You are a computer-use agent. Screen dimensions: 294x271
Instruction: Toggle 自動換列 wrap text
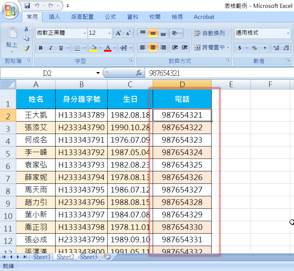pyautogui.click(x=209, y=33)
